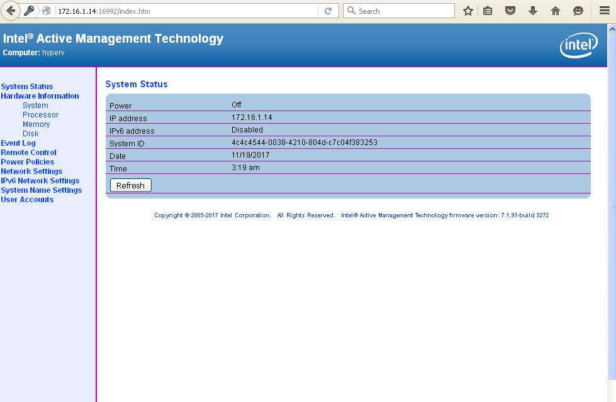The height and width of the screenshot is (402, 616).
Task: Focus the browser Search field
Action: pyautogui.click(x=399, y=11)
